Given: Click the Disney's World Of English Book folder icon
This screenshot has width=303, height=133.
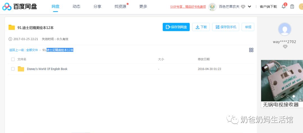Looking at the screenshot, I should pos(21,69).
